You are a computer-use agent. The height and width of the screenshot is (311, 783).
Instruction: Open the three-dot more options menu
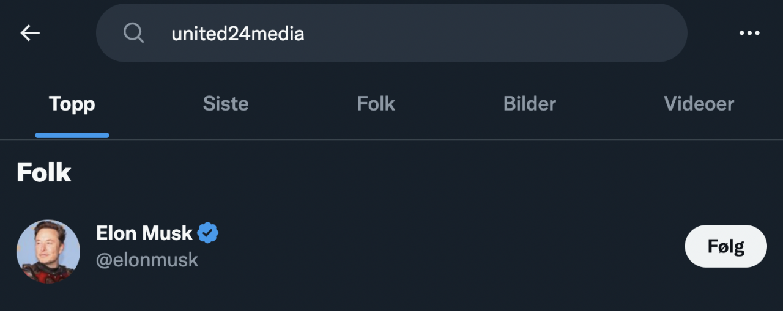749,33
